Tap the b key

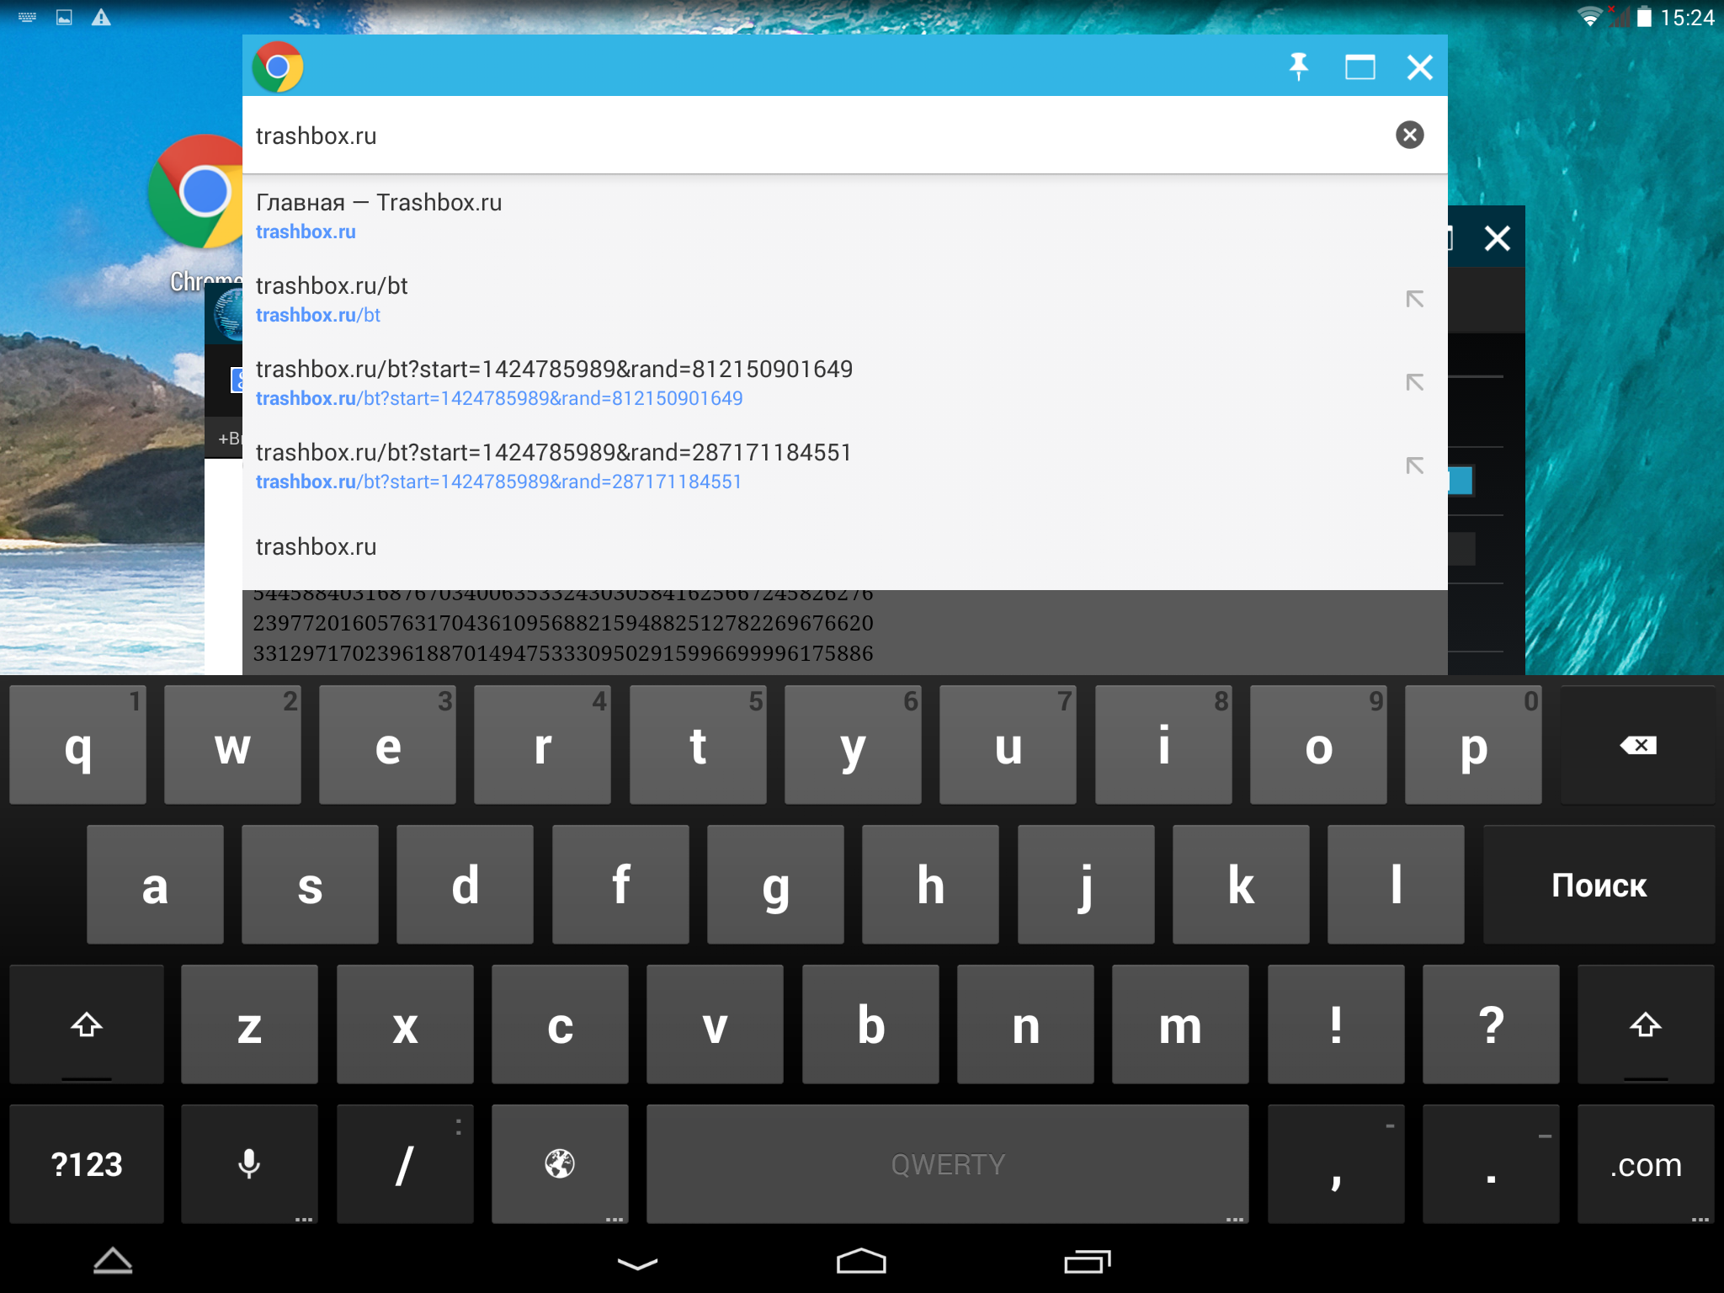pyautogui.click(x=870, y=1024)
